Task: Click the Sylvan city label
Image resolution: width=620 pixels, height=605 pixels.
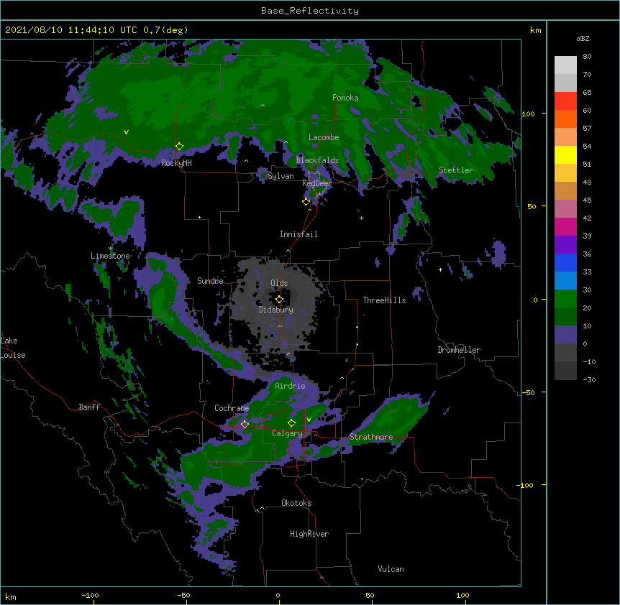Action: 281,176
